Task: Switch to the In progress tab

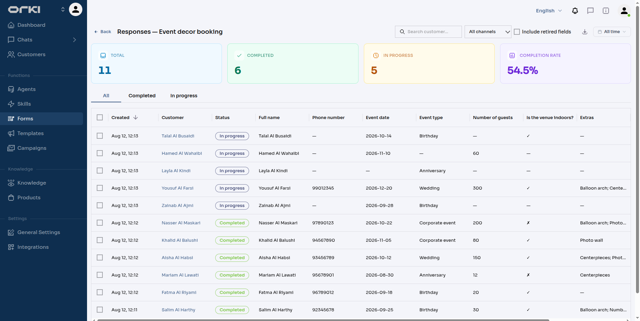Action: [184, 96]
